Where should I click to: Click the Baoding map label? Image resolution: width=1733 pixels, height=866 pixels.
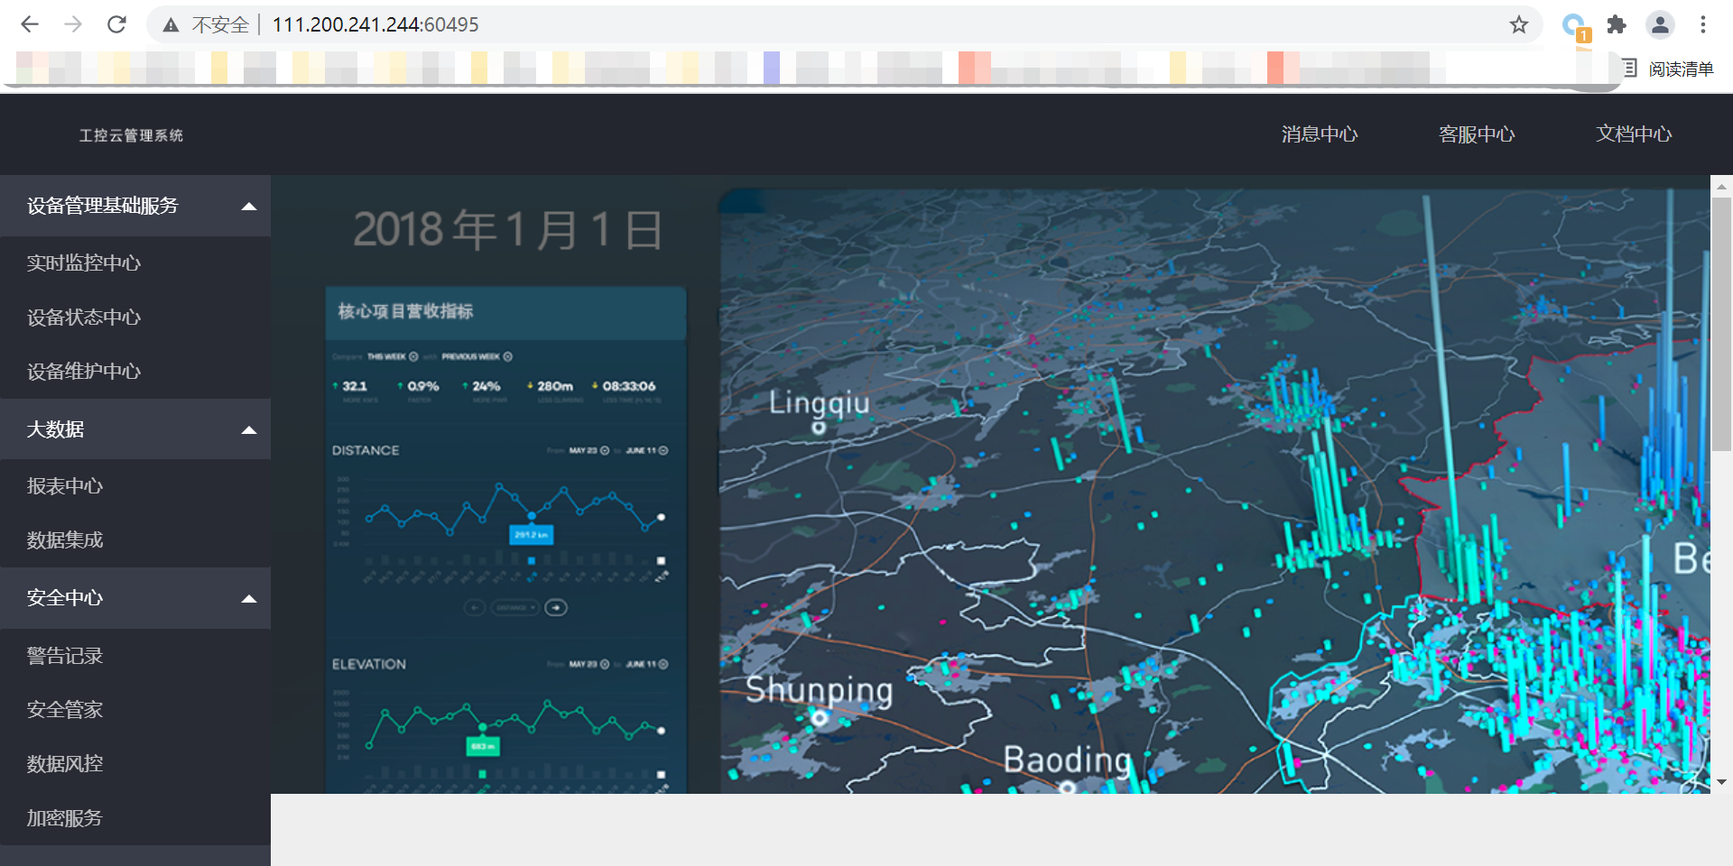1068,760
